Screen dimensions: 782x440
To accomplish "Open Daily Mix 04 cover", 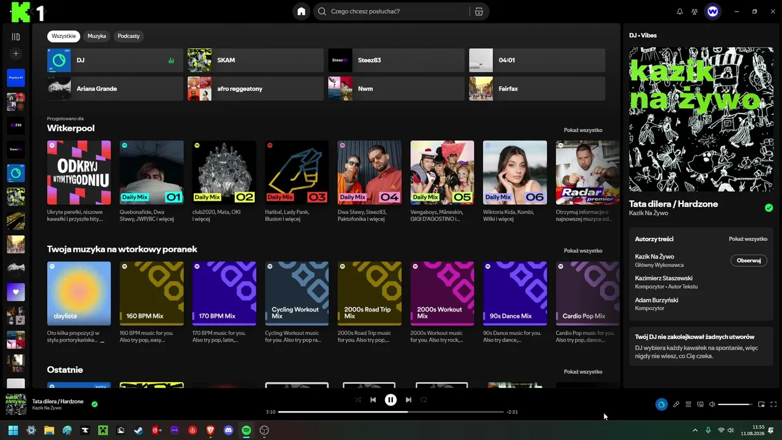I will coord(370,172).
